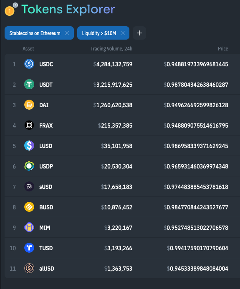Click the BUSD token icon
The width and height of the screenshot is (240, 289).
pos(29,207)
